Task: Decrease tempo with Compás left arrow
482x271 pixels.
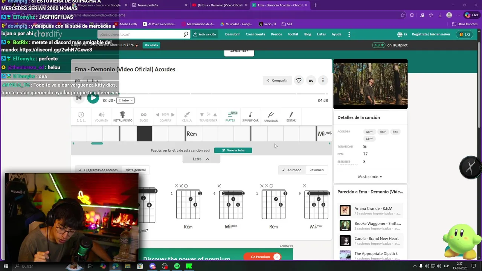Action: (x=158, y=114)
